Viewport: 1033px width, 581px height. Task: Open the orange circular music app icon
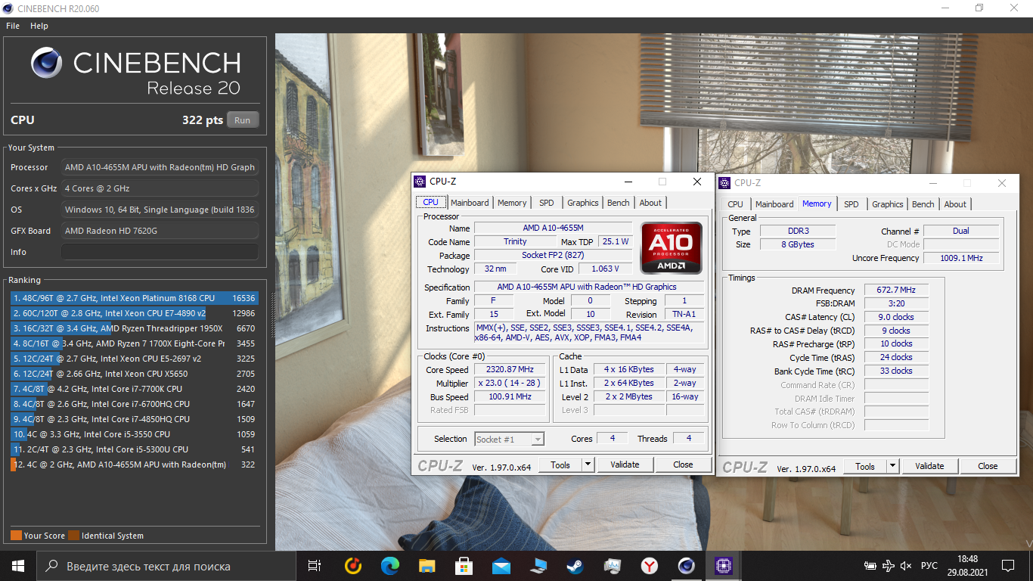(x=353, y=565)
